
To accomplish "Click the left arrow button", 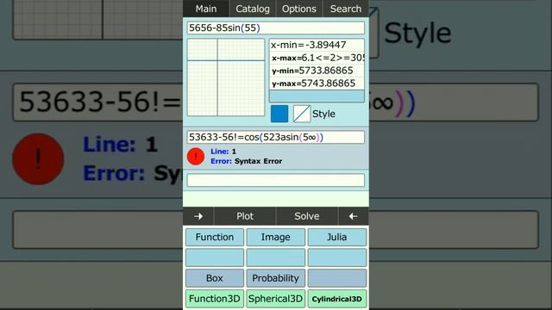I will coord(353,216).
